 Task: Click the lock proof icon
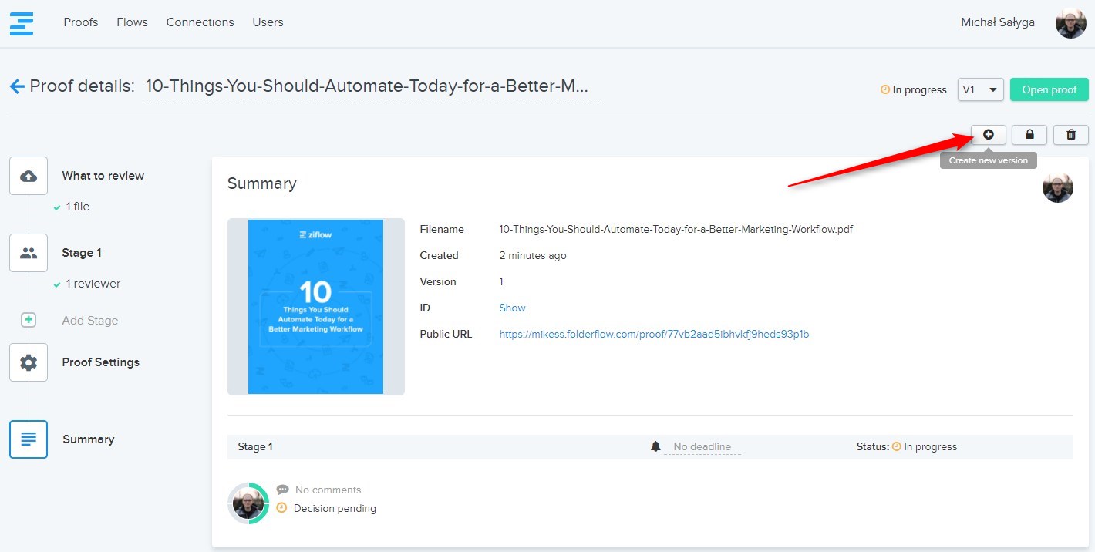pos(1029,135)
